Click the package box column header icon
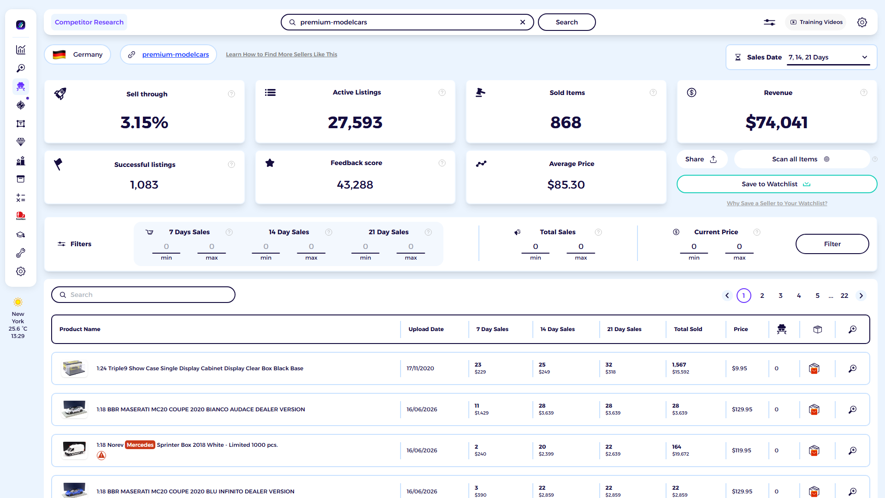This screenshot has height=498, width=885. pyautogui.click(x=818, y=329)
